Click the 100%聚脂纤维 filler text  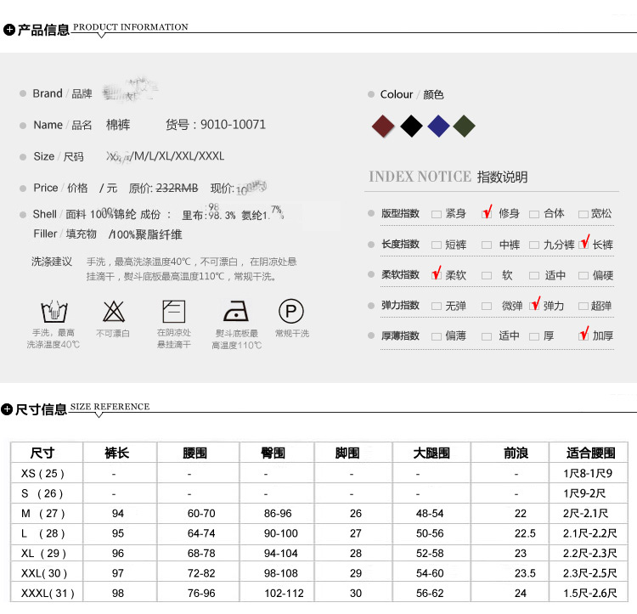point(146,234)
